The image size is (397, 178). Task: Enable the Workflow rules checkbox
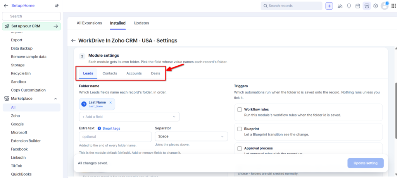pos(239,110)
